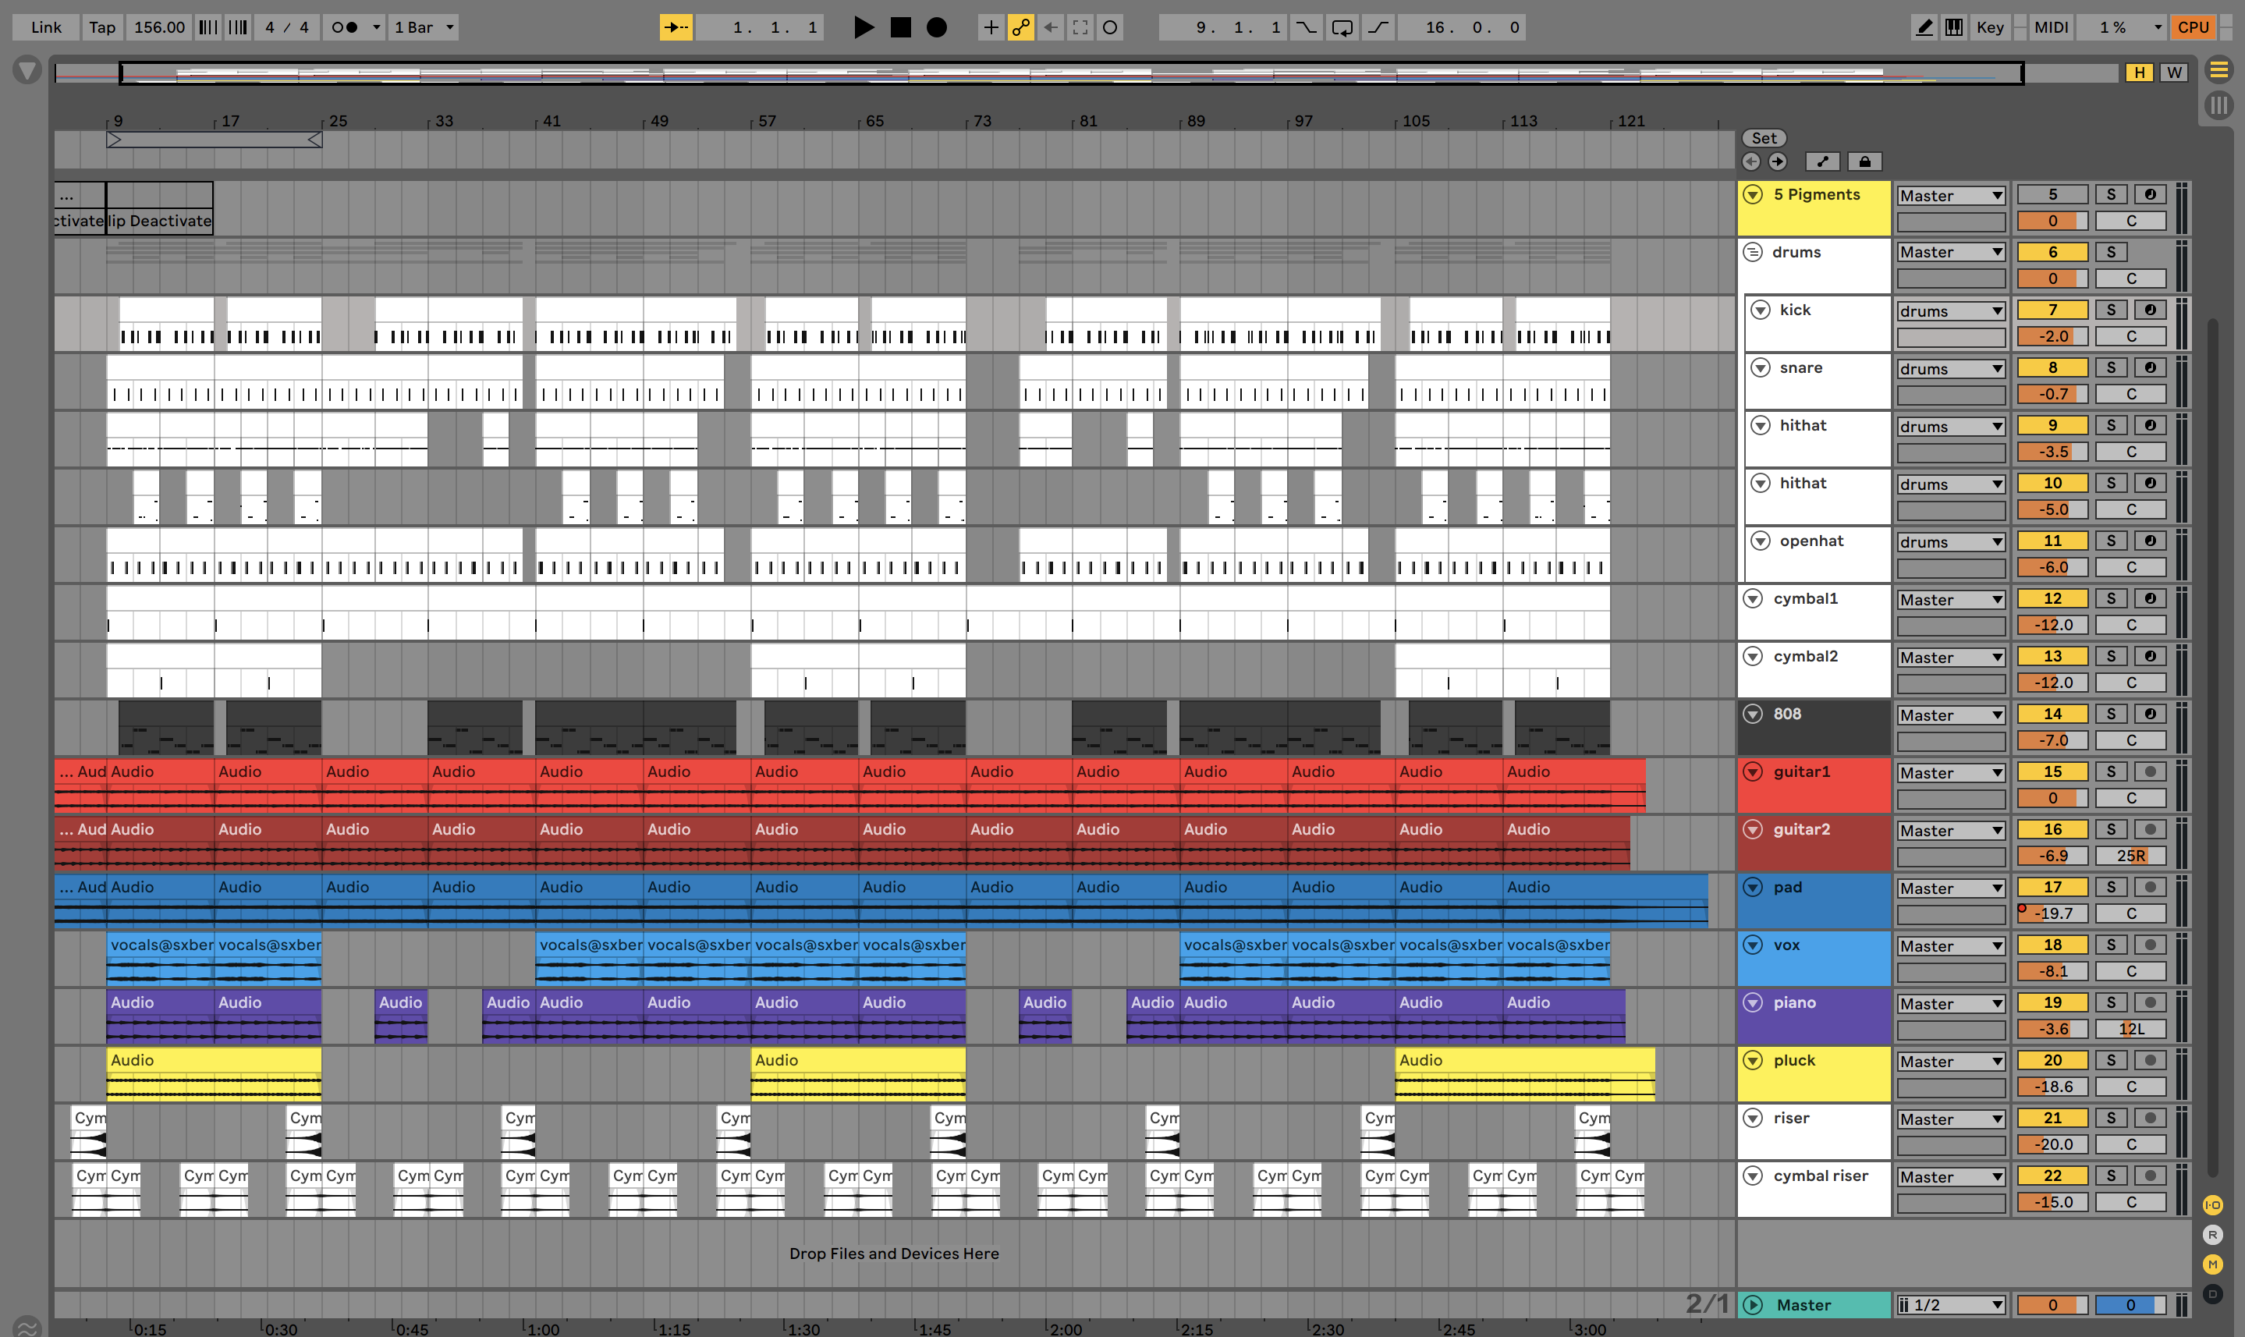Toggle the Loop switch in transport
The image size is (2245, 1337).
click(x=1342, y=27)
